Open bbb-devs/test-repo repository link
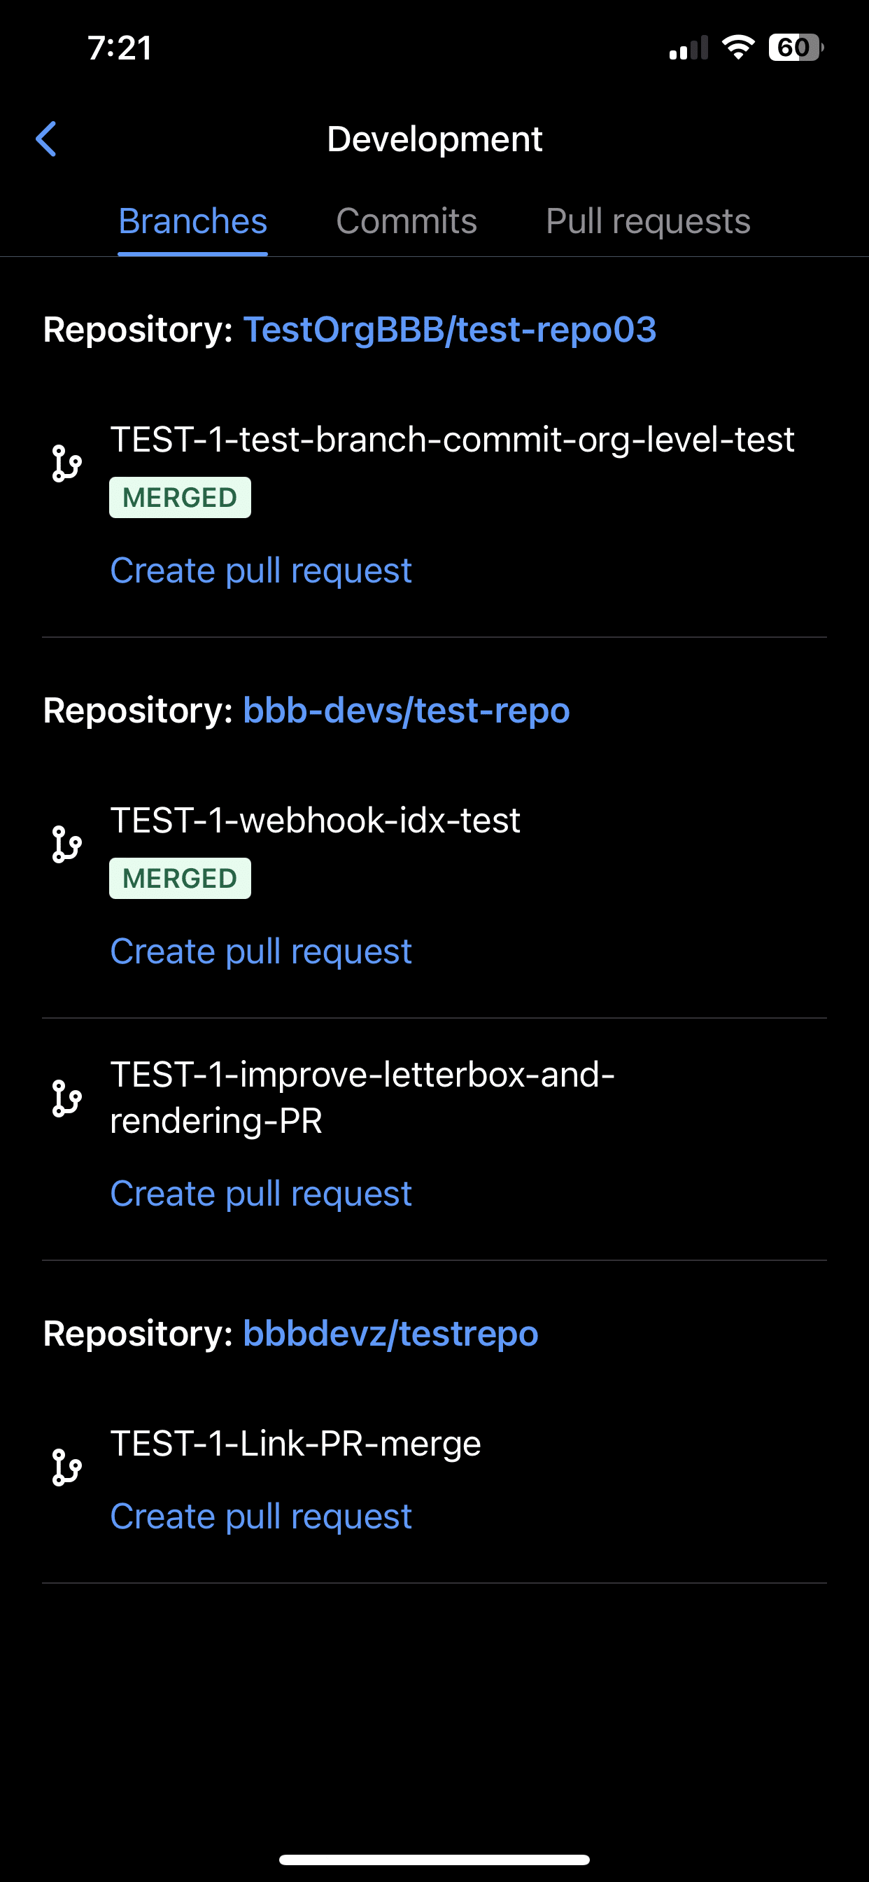 406,710
